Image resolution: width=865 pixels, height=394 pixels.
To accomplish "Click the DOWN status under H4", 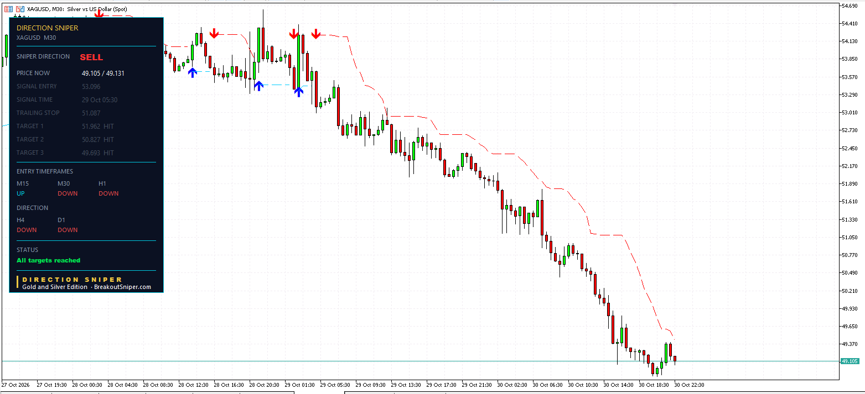I will pos(27,230).
